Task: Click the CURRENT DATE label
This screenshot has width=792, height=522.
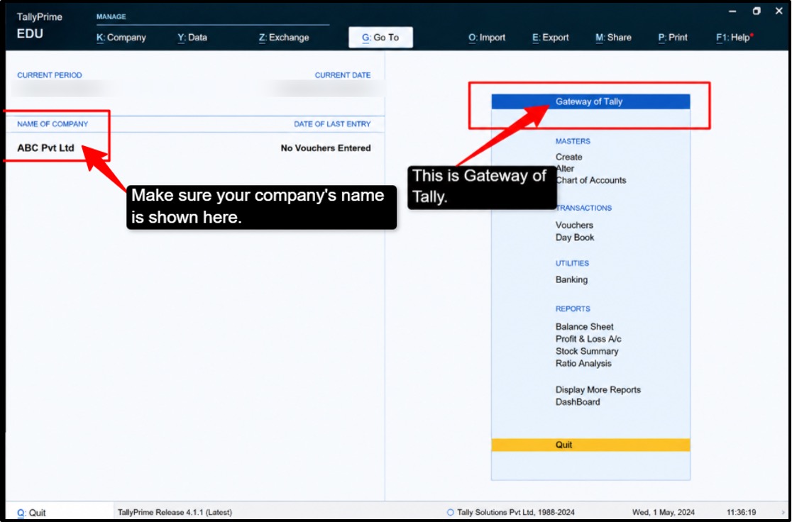Action: [343, 75]
